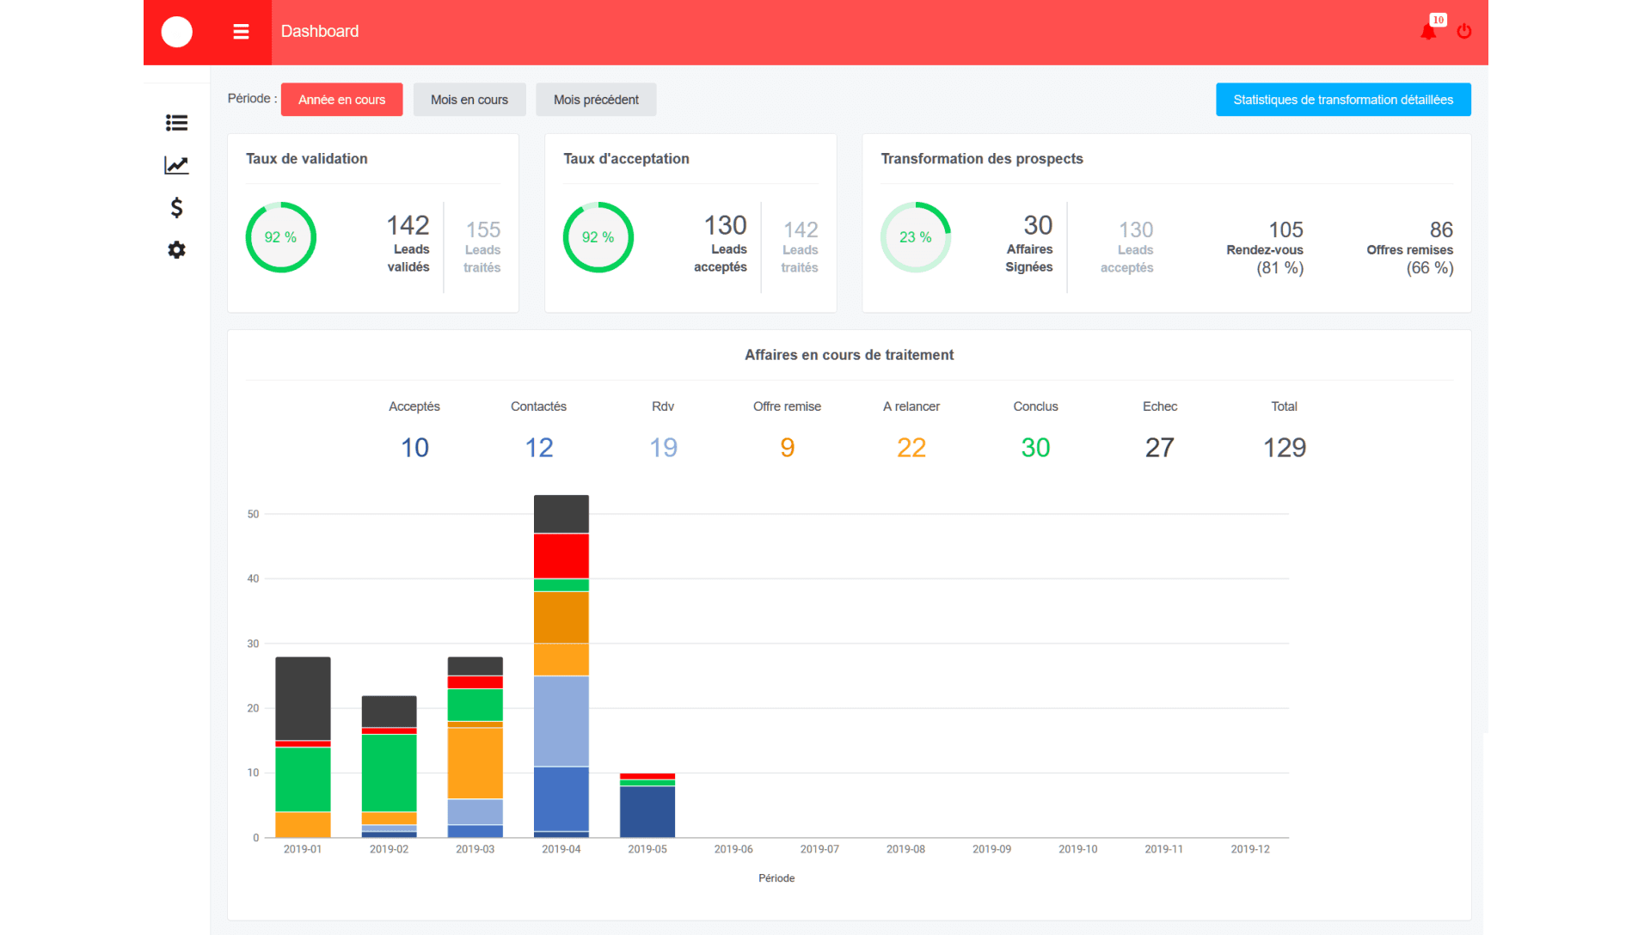Click the 155 Leads traités value
Image resolution: width=1632 pixels, height=935 pixels.
(483, 229)
